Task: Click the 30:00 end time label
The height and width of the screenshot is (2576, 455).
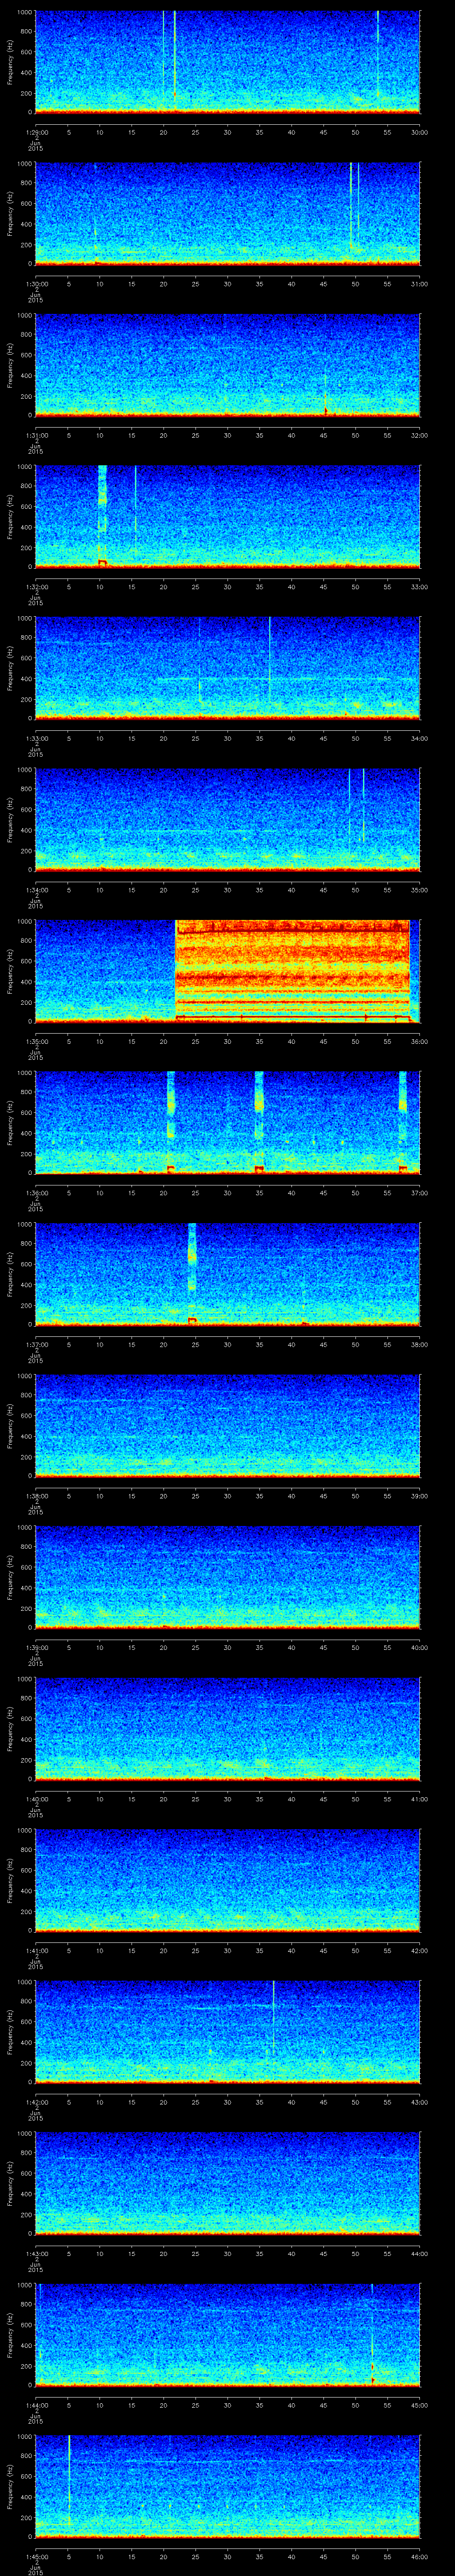Action: coord(419,132)
